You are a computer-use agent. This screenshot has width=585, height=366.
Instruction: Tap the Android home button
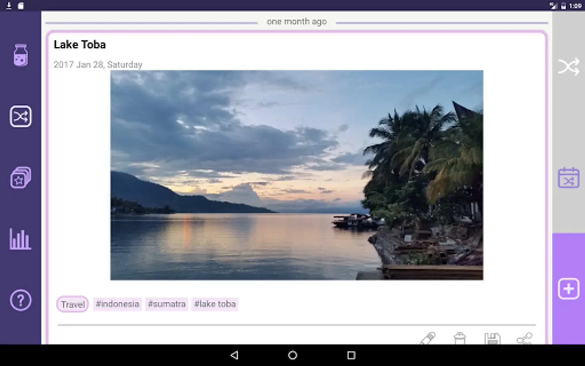click(x=292, y=355)
